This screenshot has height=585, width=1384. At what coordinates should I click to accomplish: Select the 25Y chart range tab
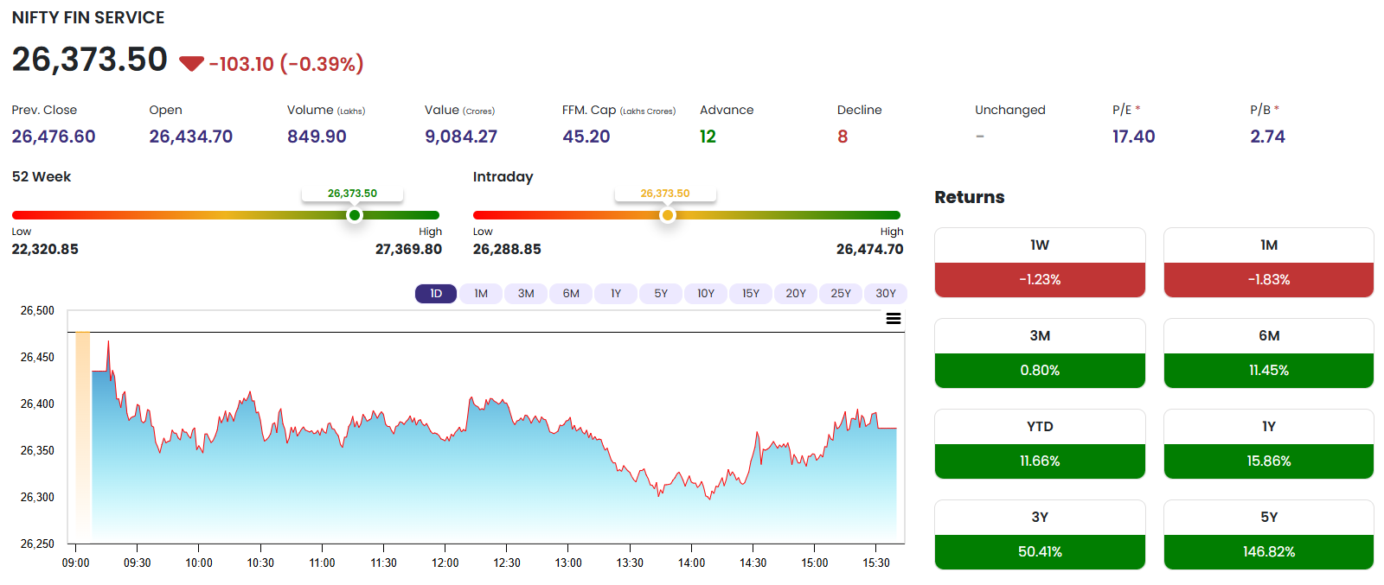[841, 294]
